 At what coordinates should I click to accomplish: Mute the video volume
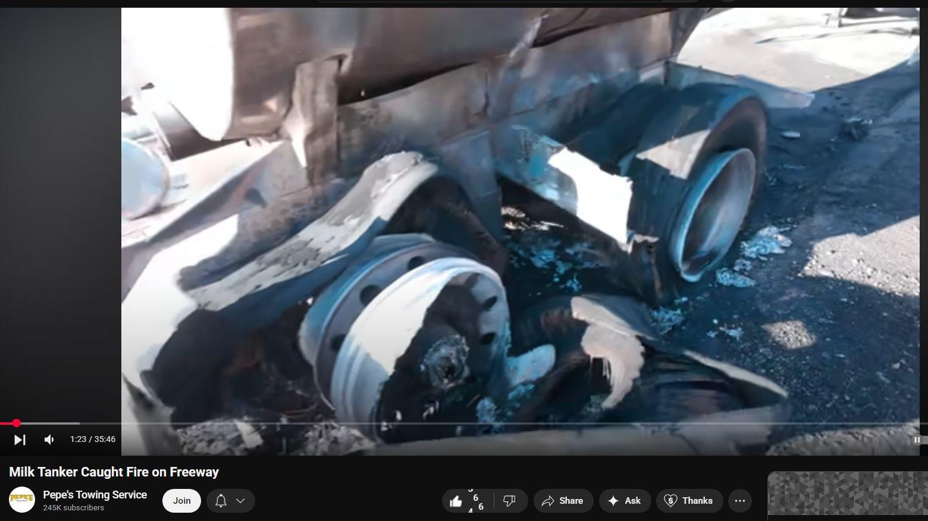tap(49, 440)
